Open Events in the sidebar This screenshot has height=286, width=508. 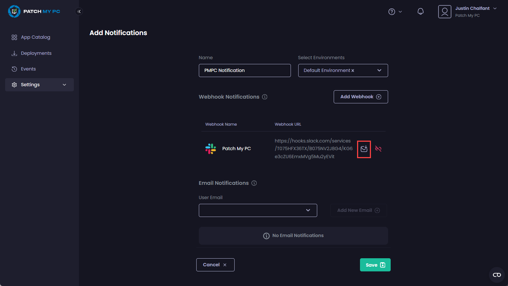(28, 69)
